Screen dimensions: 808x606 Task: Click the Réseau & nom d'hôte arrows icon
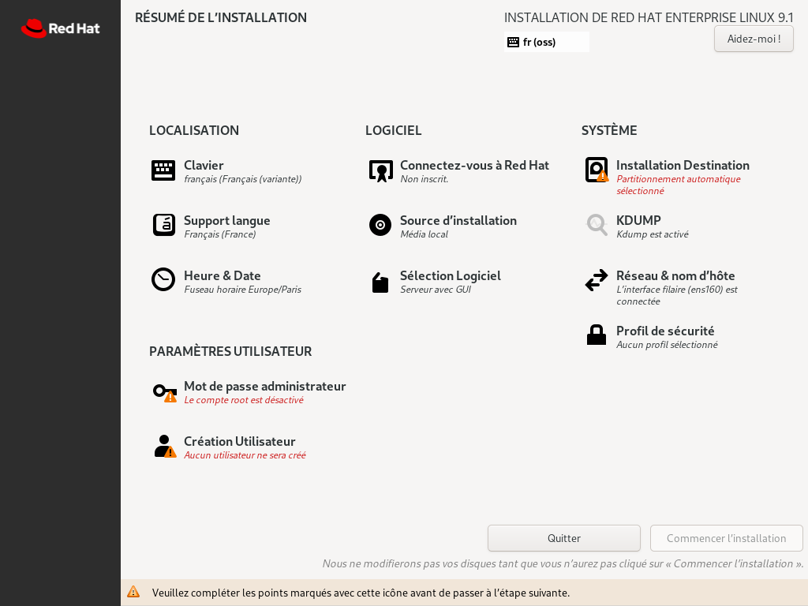[597, 280]
